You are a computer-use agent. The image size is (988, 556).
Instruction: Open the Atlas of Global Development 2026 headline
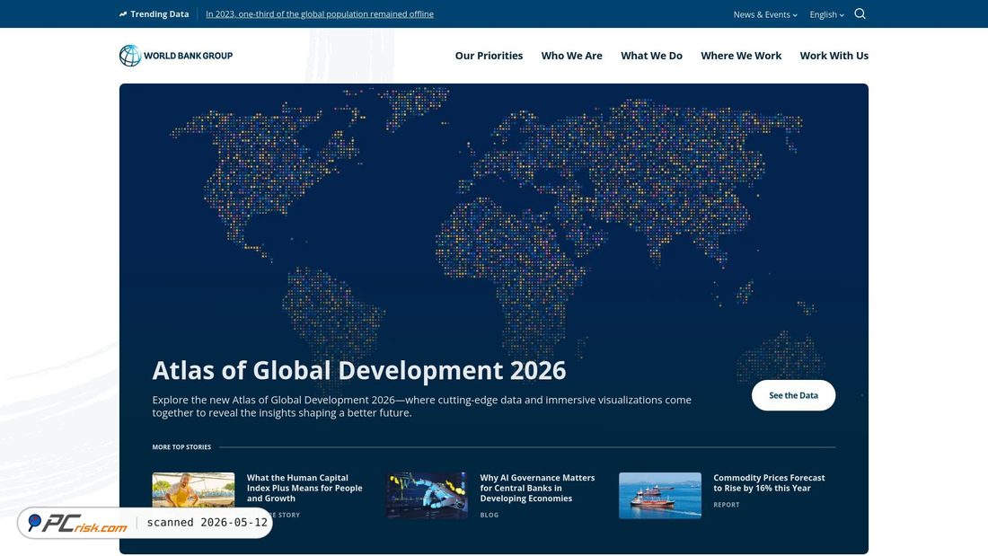(x=359, y=370)
